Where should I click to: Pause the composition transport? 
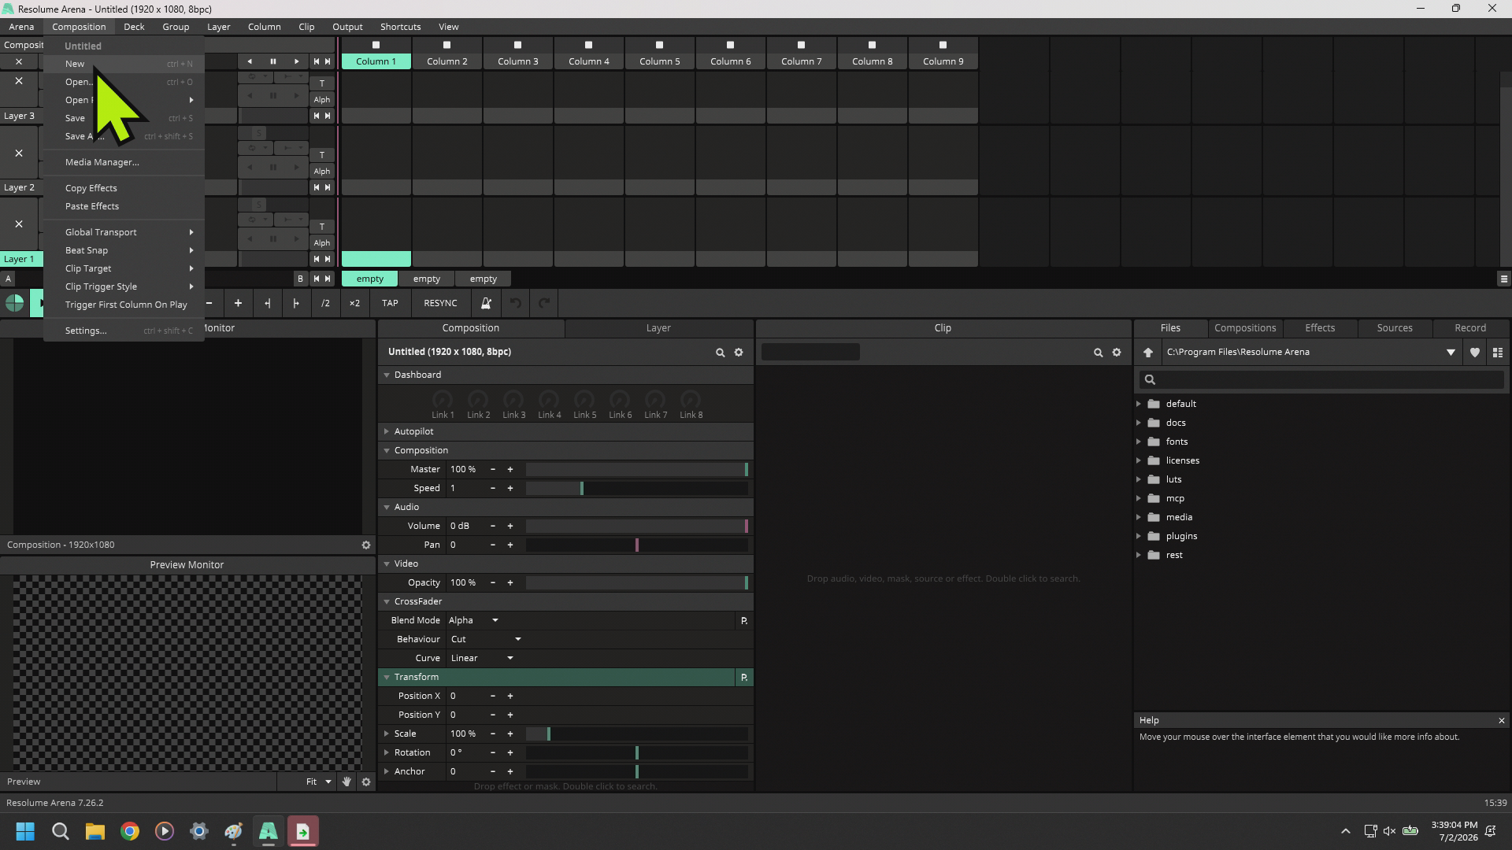point(273,61)
